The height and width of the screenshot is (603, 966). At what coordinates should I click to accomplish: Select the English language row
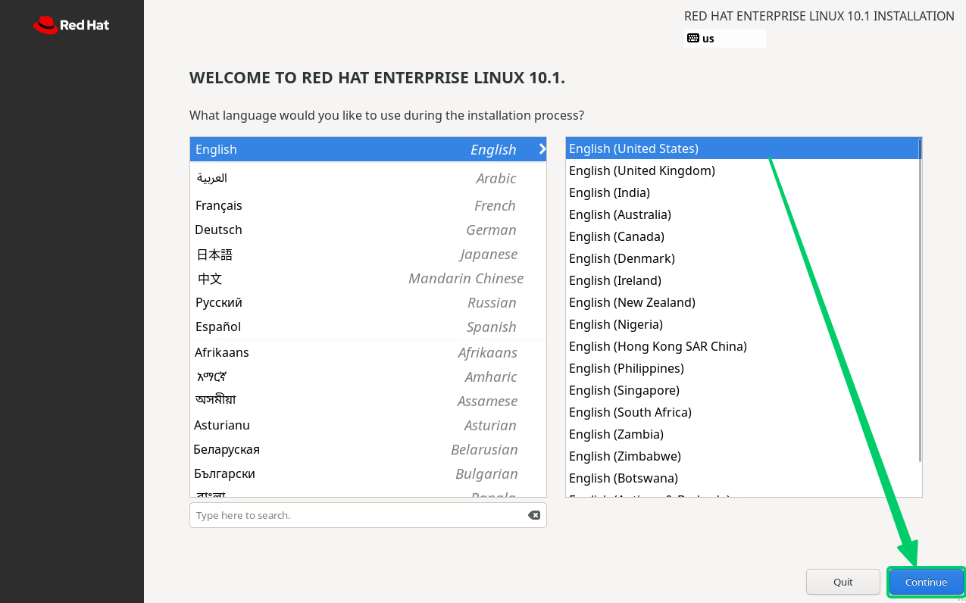[x=368, y=149]
